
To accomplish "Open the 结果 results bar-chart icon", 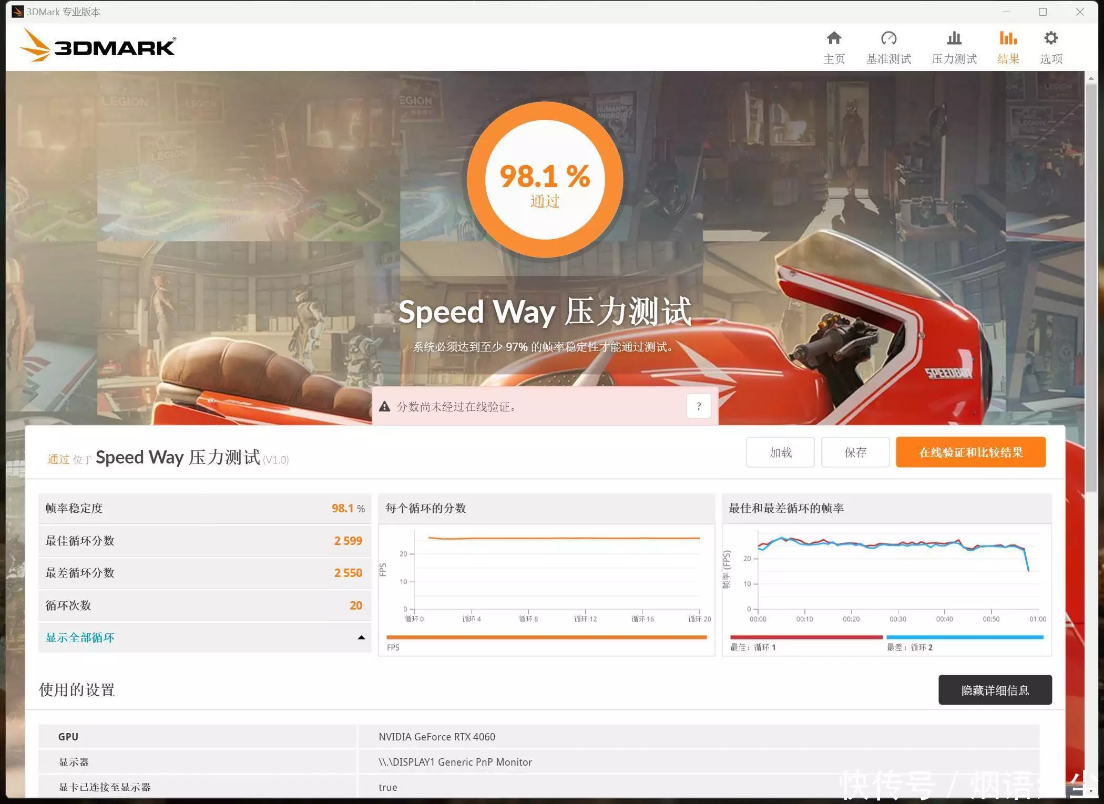I will 1008,38.
